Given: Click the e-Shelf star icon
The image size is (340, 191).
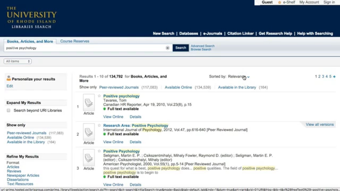Looking at the screenshot, I should pos(279,2).
